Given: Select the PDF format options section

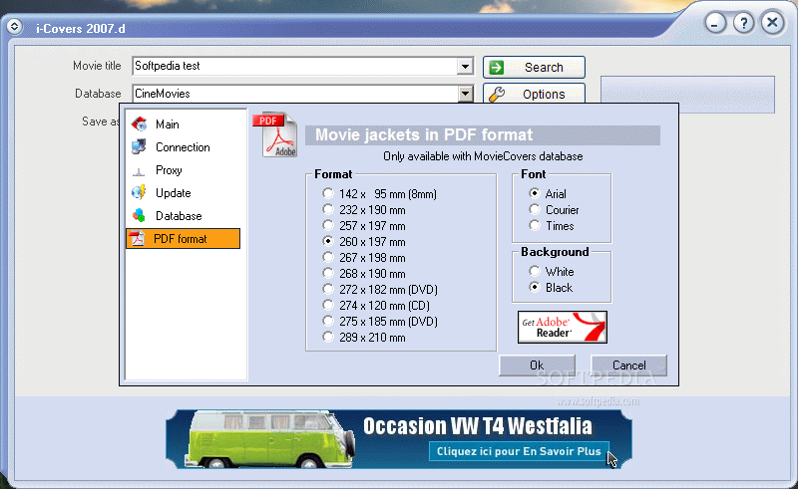Looking at the screenshot, I should [x=183, y=238].
